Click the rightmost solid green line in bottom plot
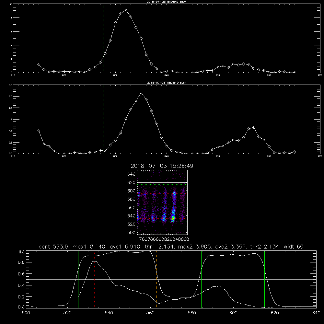324x324 pixels. tap(264, 279)
